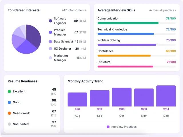Click the Marketing Manager legend dot
The height and width of the screenshot is (137, 183).
(x=51, y=58)
